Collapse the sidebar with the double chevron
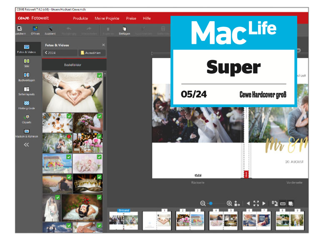 (x=26, y=145)
